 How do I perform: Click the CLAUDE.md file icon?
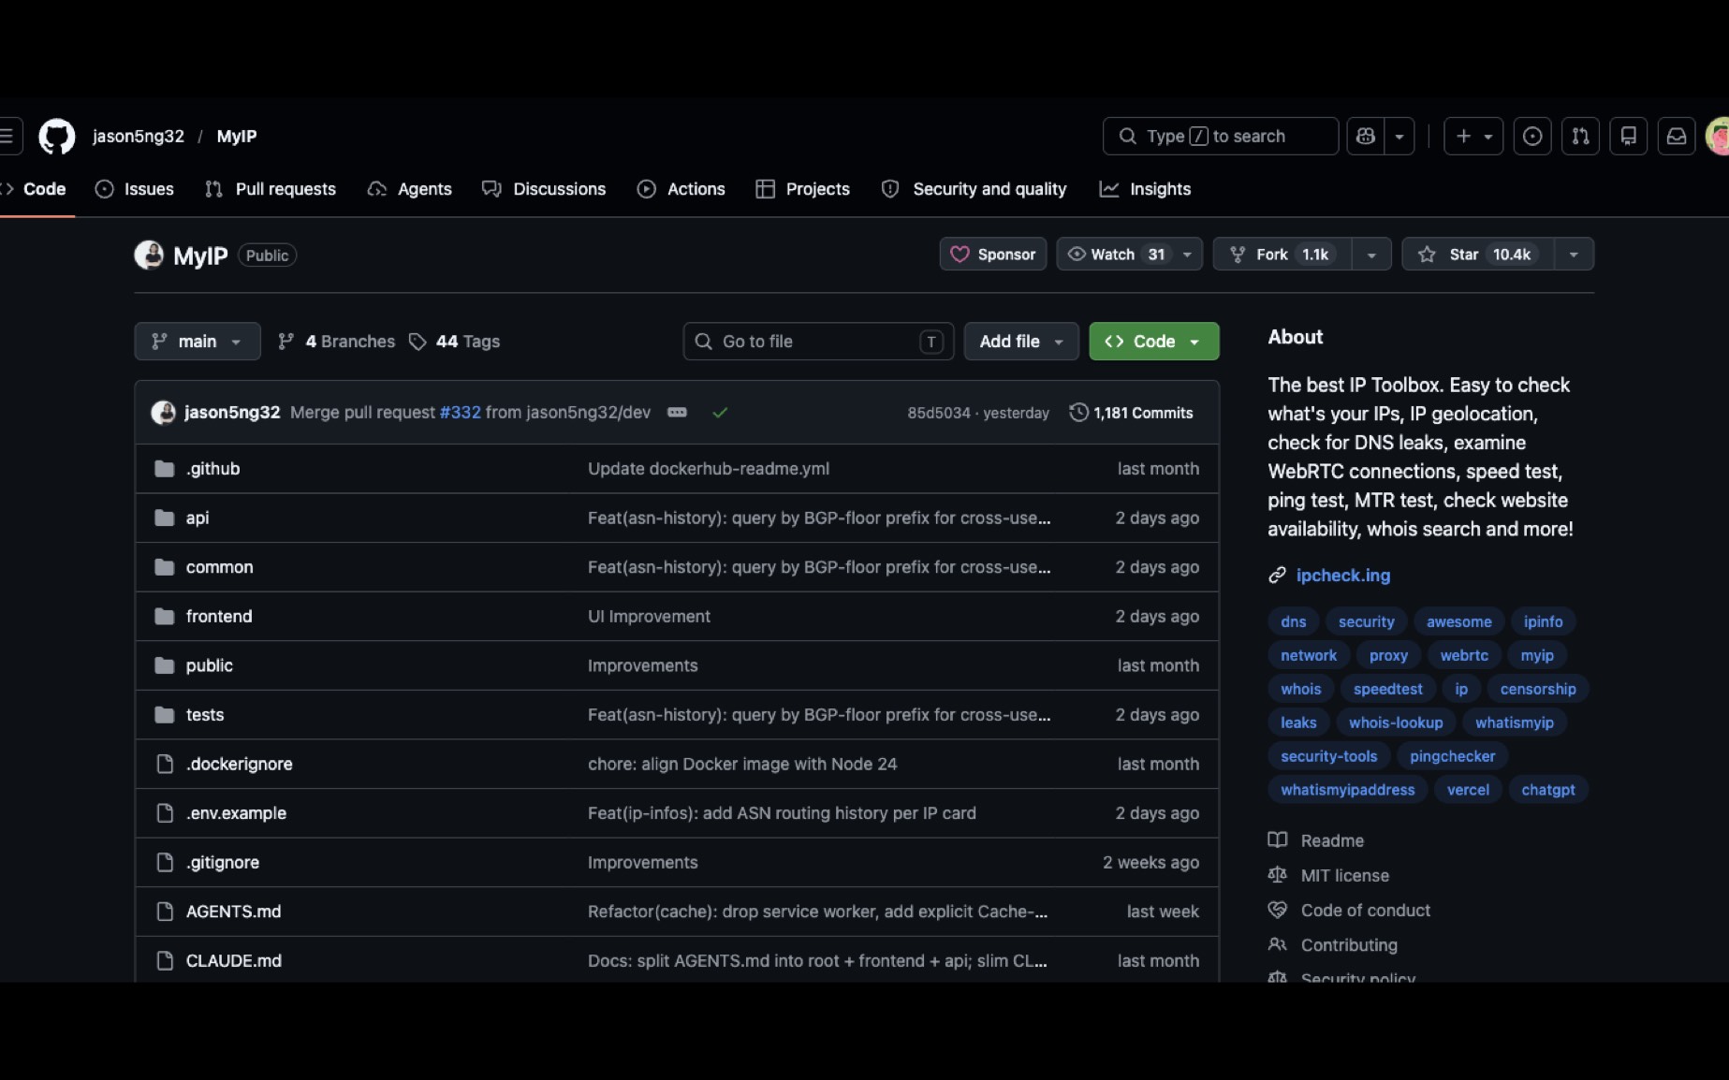165,960
